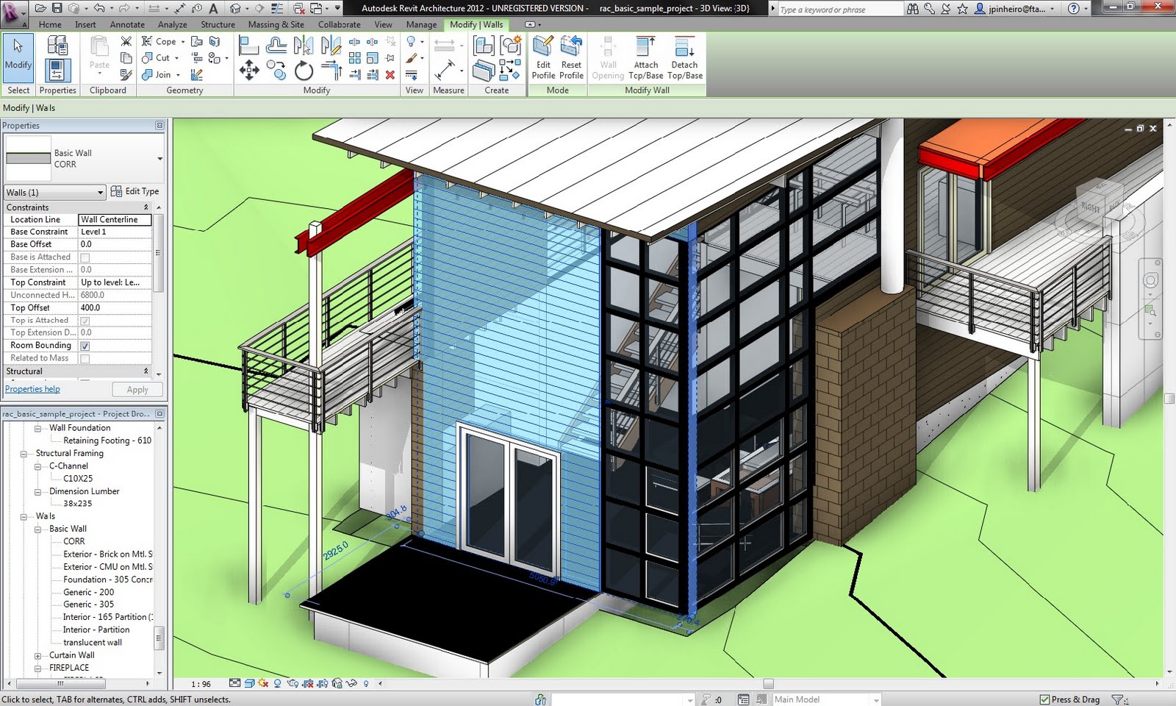
Task: Select the Paint tool in View panel
Action: point(411,59)
